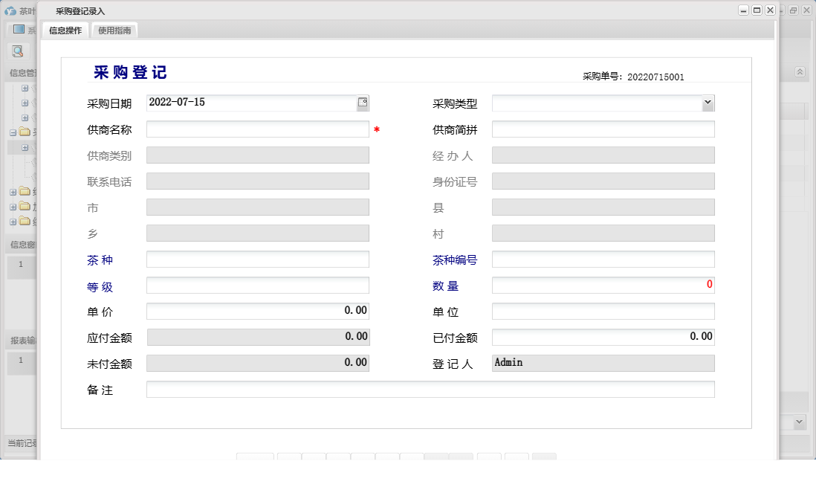Click the 数量 quantity field

603,285
